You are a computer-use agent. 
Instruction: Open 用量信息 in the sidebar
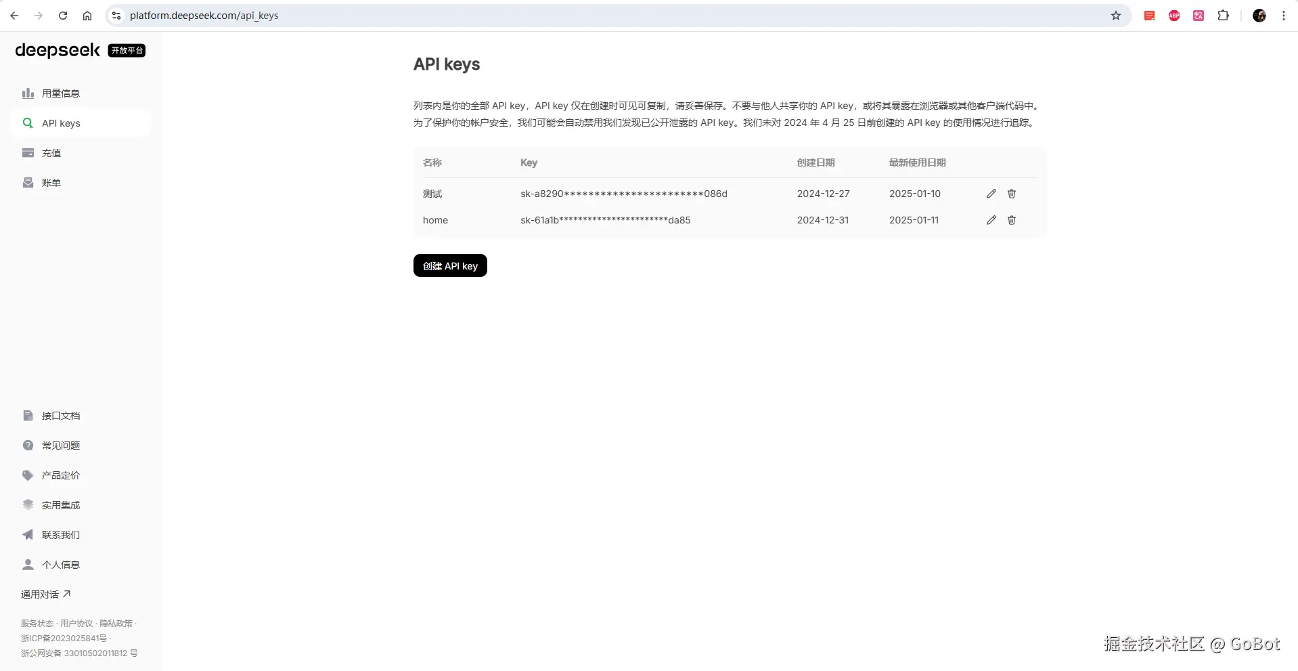(81, 93)
